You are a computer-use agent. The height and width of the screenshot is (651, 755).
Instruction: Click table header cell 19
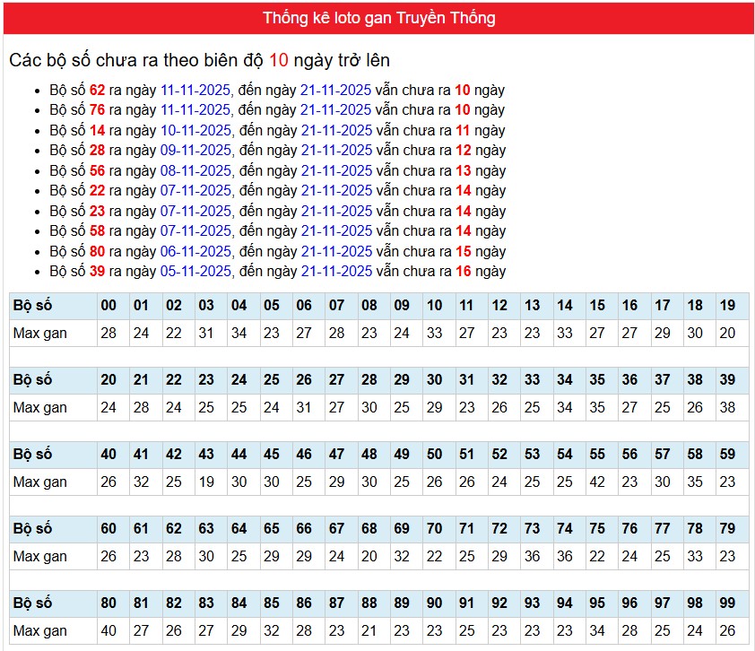coord(727,306)
